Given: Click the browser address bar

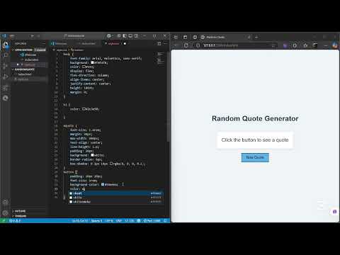Looking at the screenshot, I should (236, 45).
